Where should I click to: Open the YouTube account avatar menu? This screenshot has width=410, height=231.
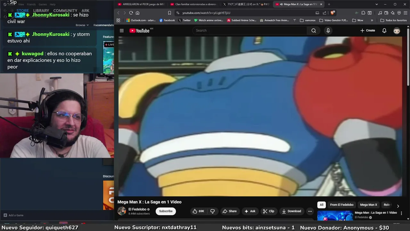(397, 30)
